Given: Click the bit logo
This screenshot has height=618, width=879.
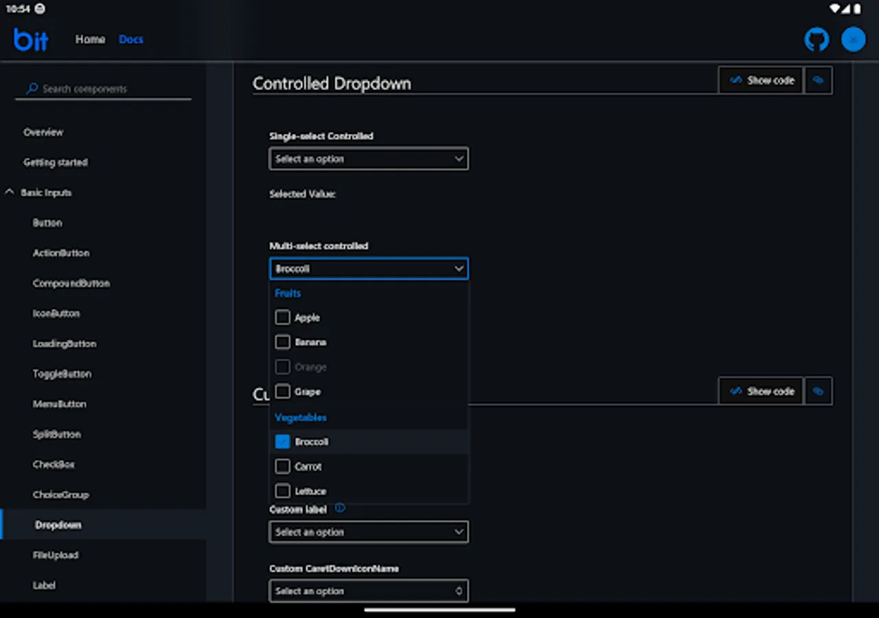Looking at the screenshot, I should pos(30,39).
